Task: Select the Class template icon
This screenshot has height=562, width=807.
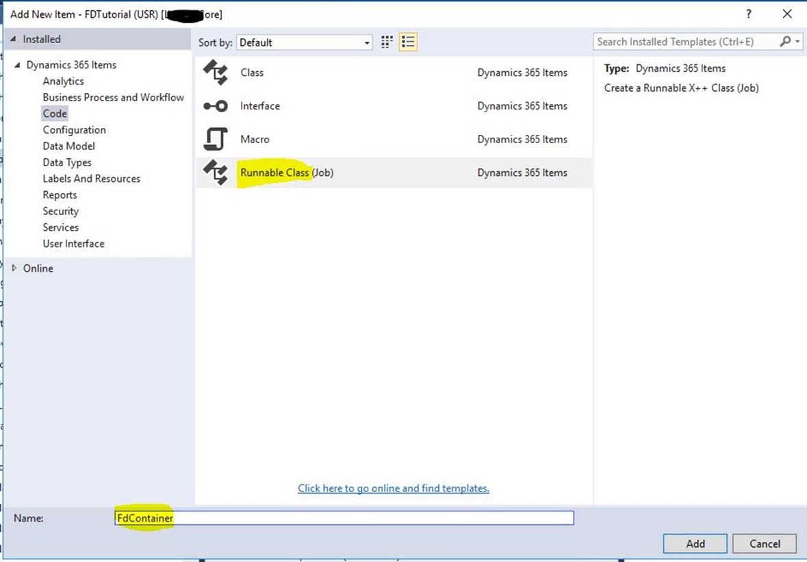Action: 215,73
